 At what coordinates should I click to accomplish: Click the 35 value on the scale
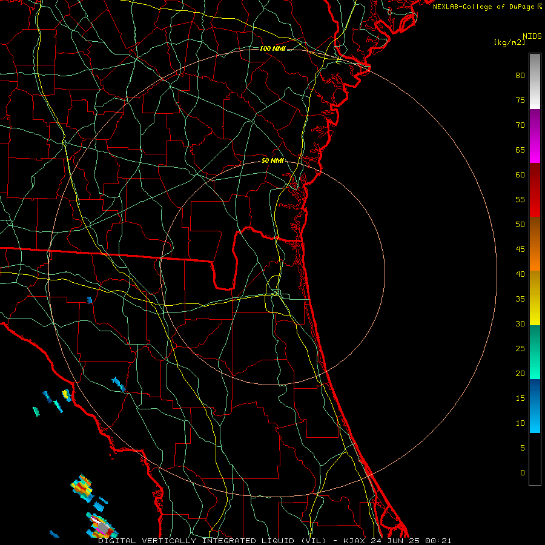tap(520, 299)
